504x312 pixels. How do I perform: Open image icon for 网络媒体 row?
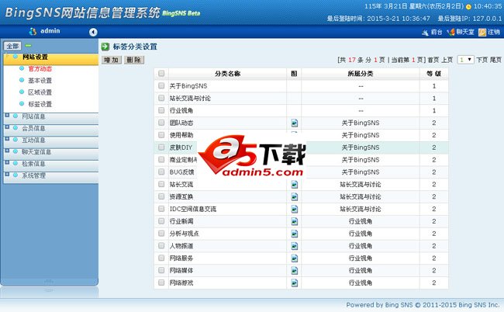pos(295,271)
